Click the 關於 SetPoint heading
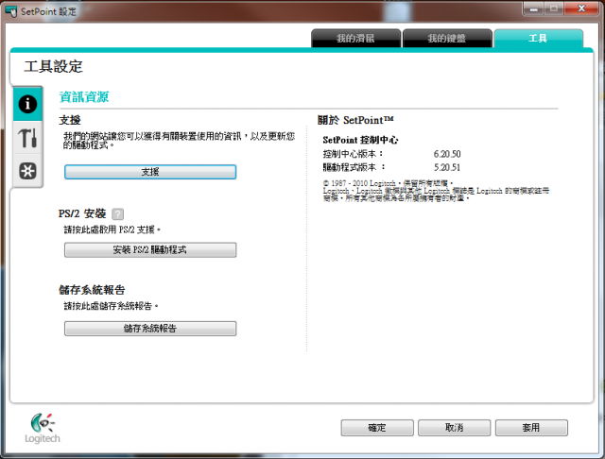 [355, 120]
